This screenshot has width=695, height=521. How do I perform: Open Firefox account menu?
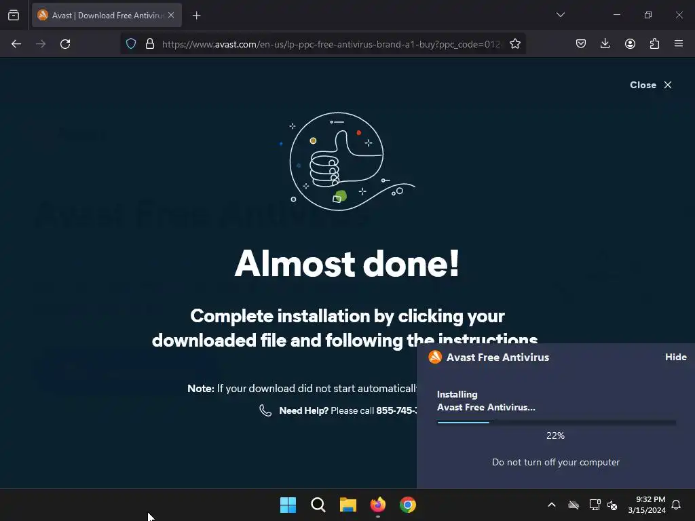pos(630,43)
